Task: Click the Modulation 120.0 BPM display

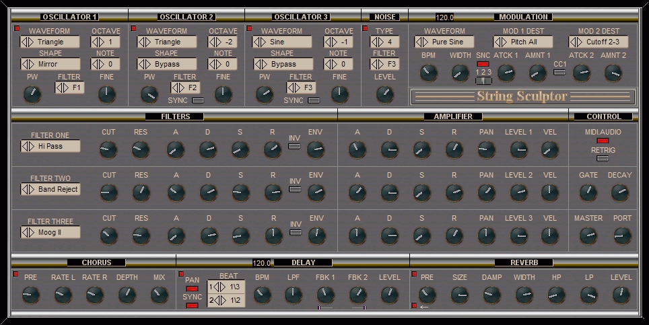Action: tap(444, 17)
